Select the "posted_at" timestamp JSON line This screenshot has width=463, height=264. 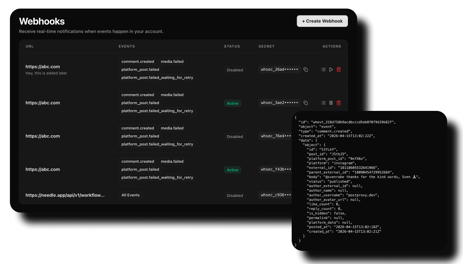345,227
